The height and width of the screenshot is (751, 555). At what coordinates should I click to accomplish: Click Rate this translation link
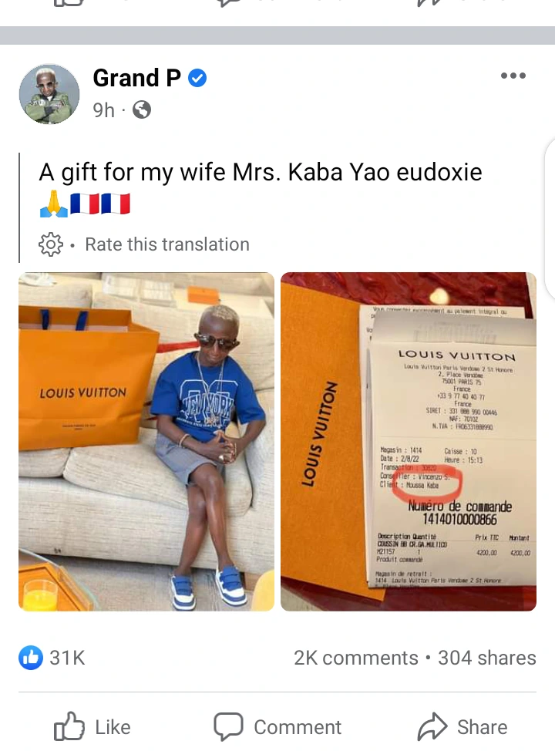coord(167,244)
